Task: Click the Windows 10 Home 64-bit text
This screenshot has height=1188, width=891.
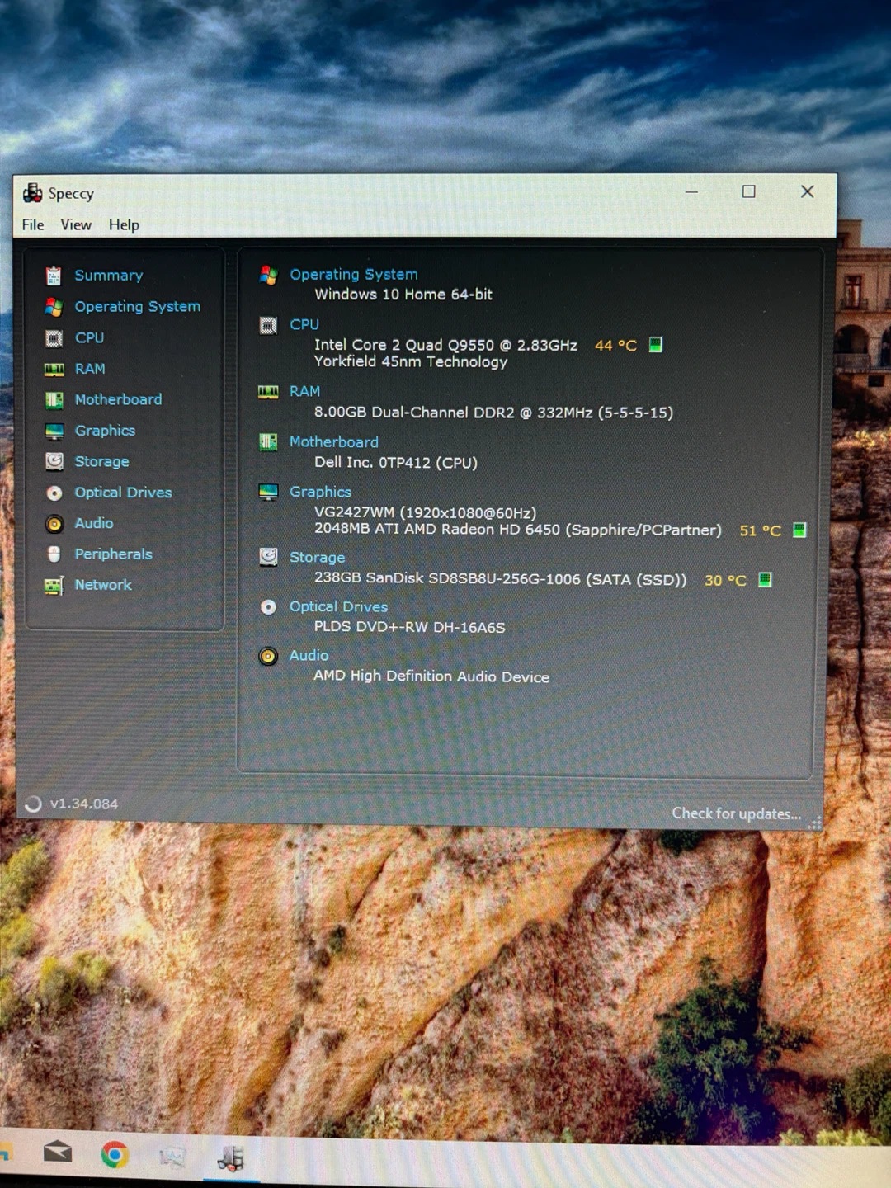Action: point(403,295)
